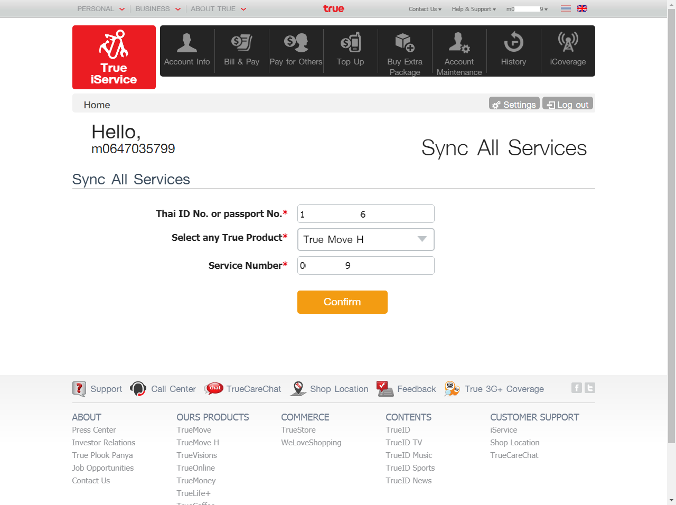Screen dimensions: 676x505
Task: Open TrueID Music link
Action: (409, 455)
